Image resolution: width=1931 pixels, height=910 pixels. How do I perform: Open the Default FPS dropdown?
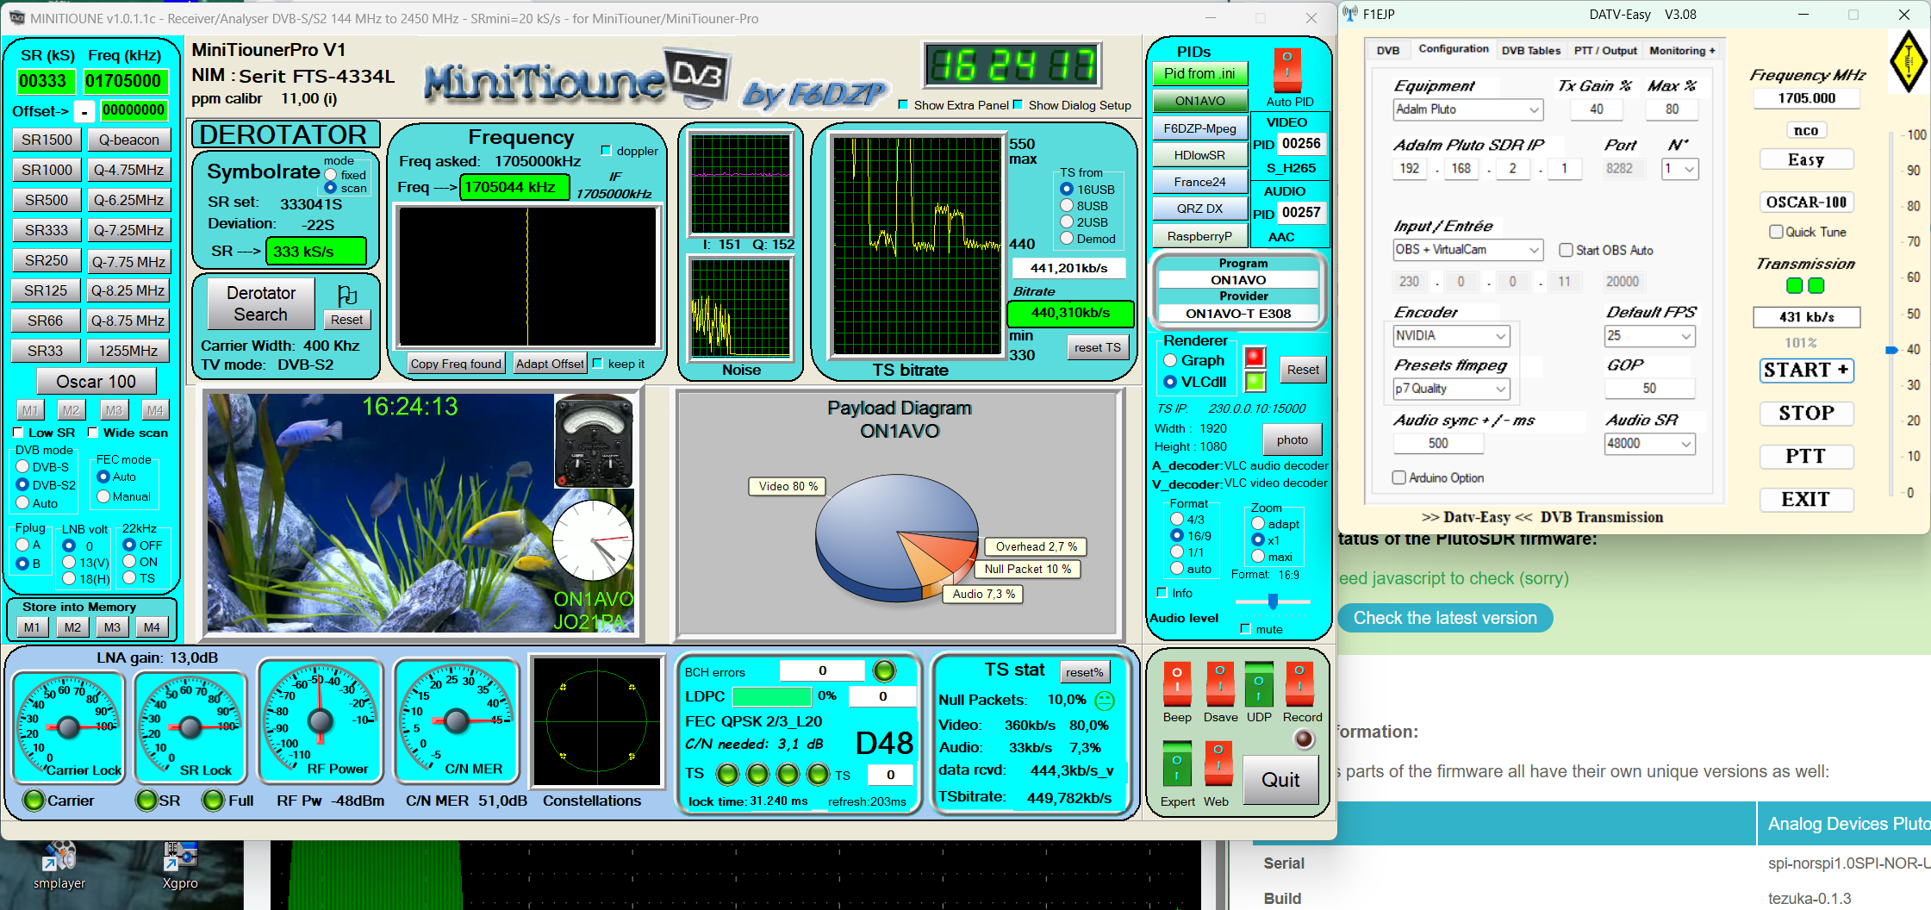[1650, 335]
